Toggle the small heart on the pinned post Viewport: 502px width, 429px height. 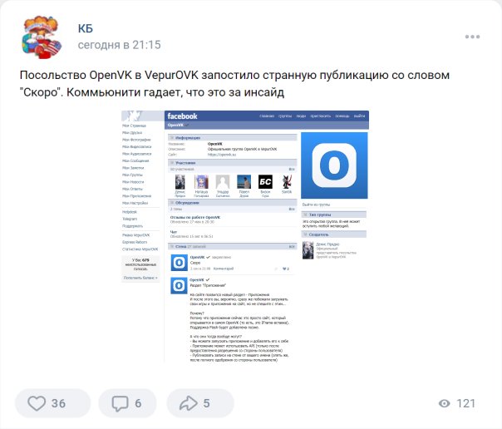point(284,269)
